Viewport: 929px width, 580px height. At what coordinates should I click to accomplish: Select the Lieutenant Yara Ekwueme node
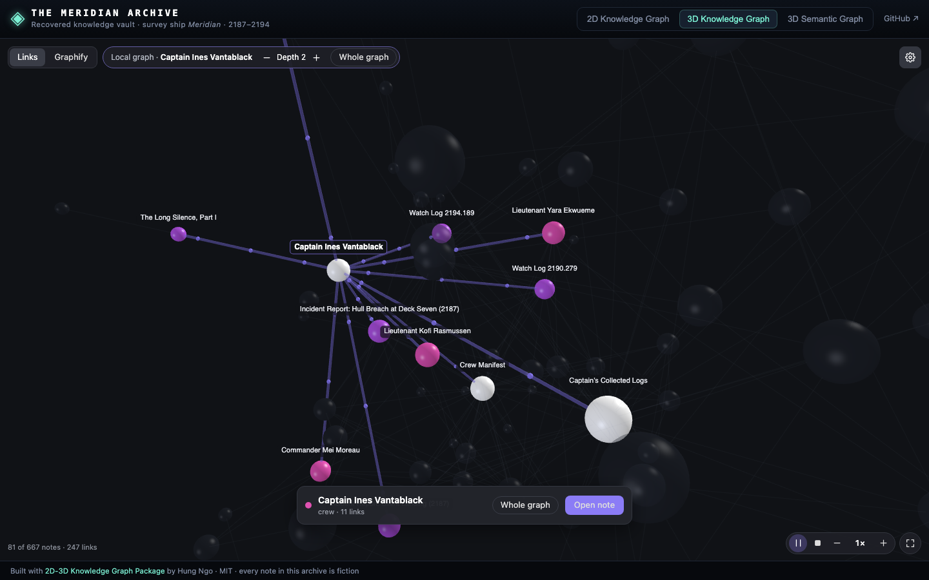(x=553, y=233)
